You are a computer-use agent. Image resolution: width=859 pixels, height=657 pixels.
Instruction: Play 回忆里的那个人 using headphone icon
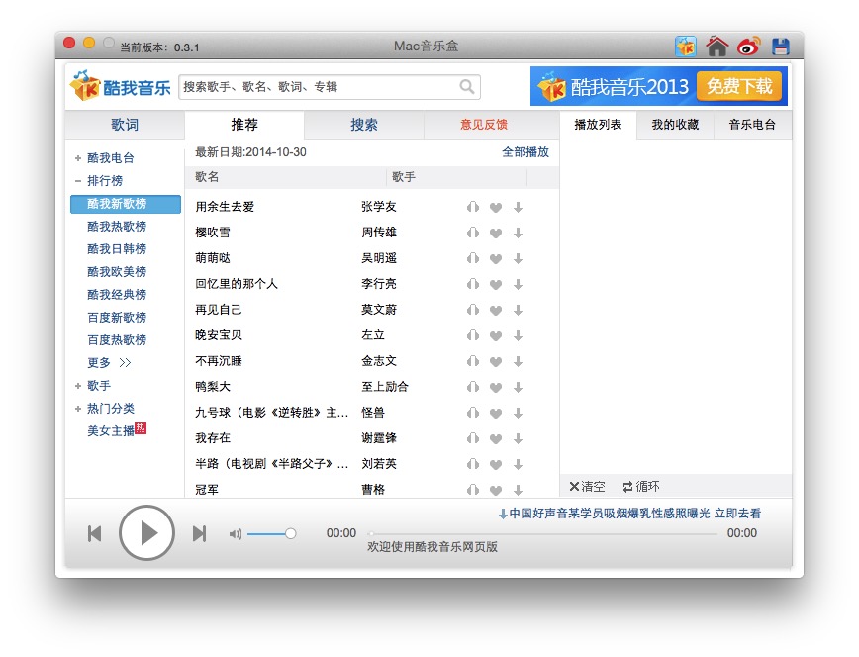(473, 284)
